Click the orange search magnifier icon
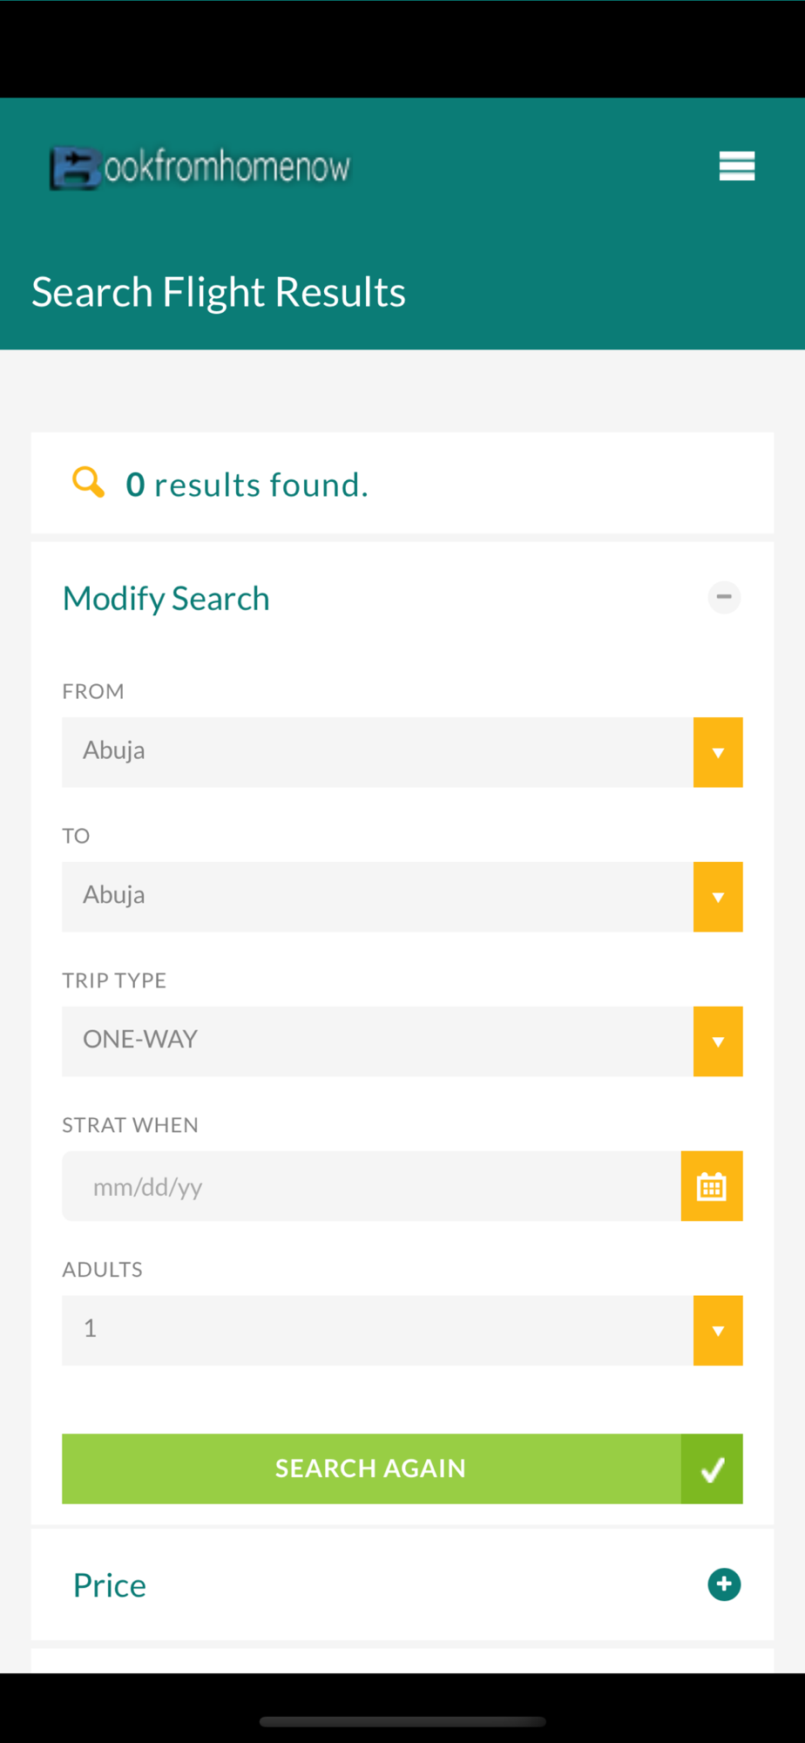The height and width of the screenshot is (1743, 805). point(88,482)
